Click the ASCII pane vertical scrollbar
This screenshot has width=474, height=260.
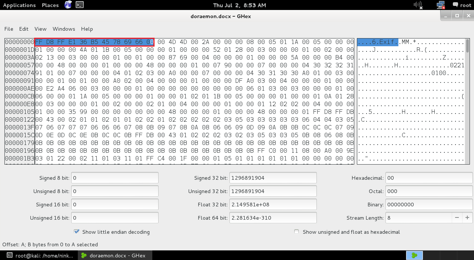(468, 101)
